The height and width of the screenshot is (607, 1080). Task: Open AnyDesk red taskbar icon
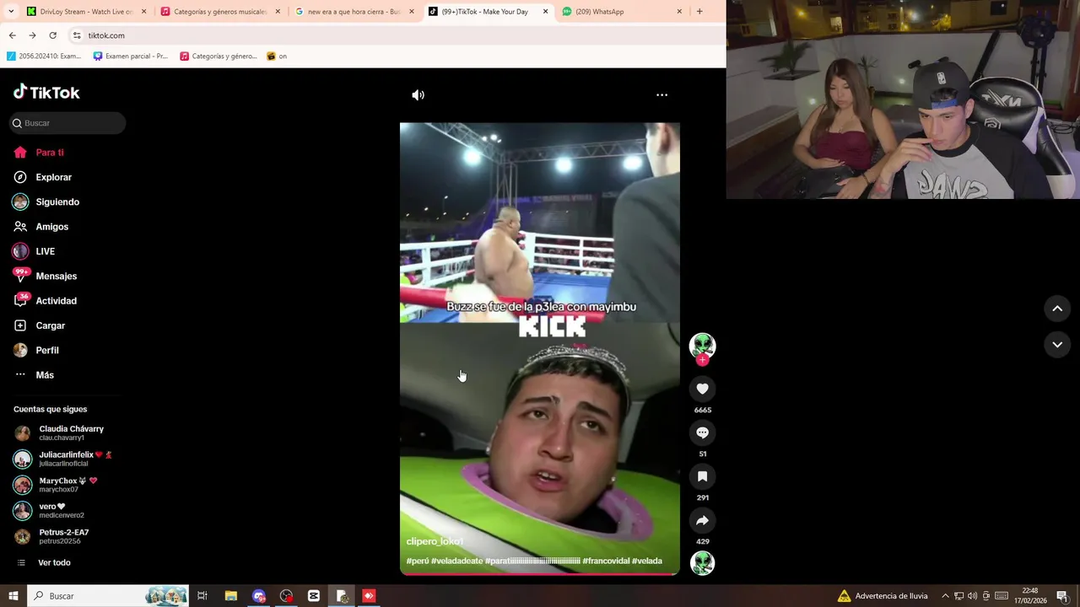tap(369, 596)
